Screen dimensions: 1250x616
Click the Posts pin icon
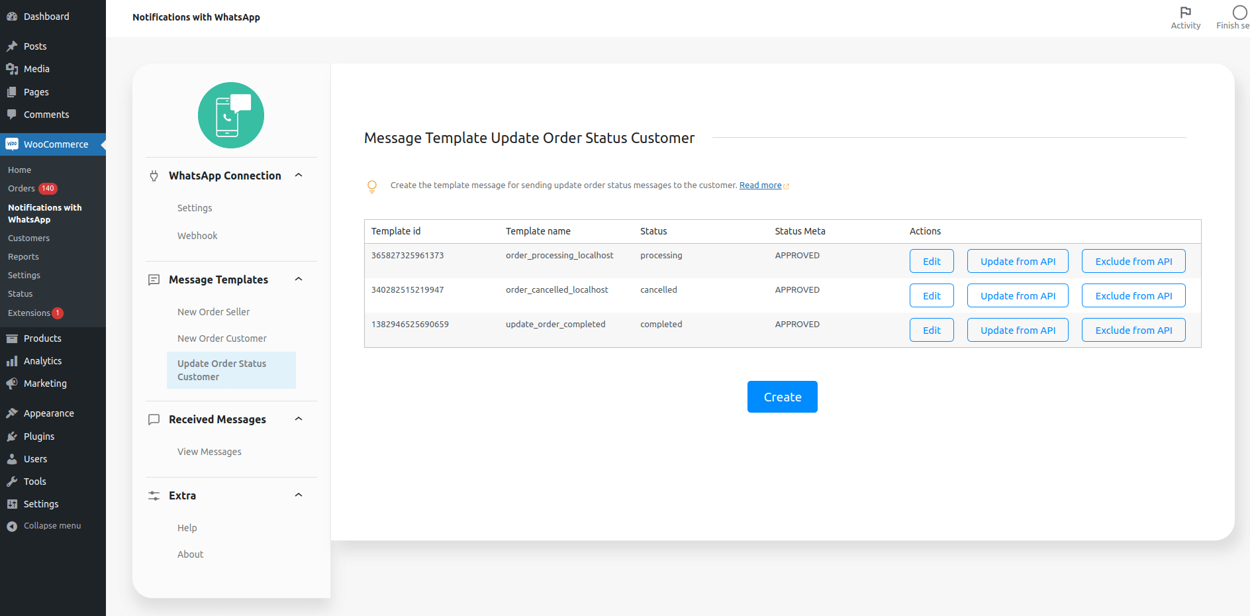(12, 46)
